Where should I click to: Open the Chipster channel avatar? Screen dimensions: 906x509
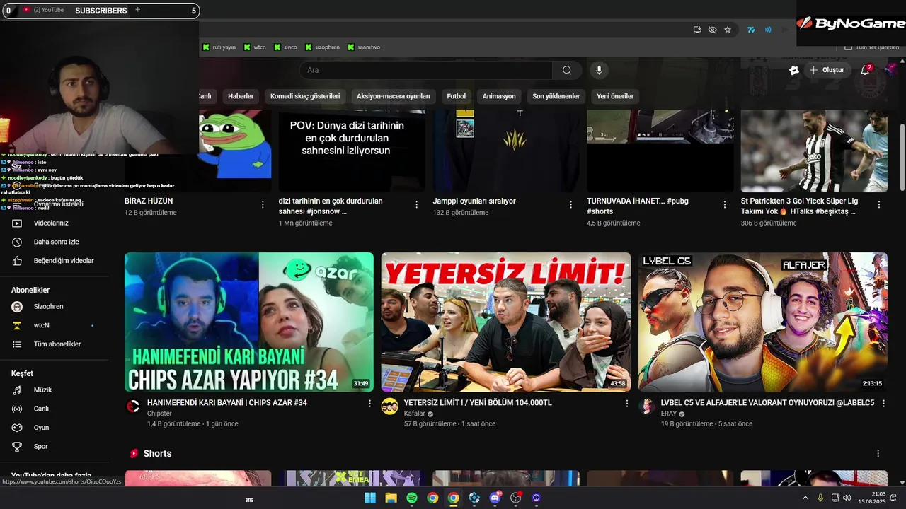tap(133, 406)
